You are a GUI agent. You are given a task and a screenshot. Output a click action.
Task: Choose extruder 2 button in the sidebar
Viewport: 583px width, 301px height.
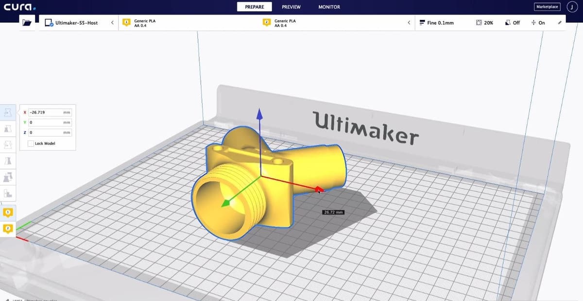click(8, 228)
